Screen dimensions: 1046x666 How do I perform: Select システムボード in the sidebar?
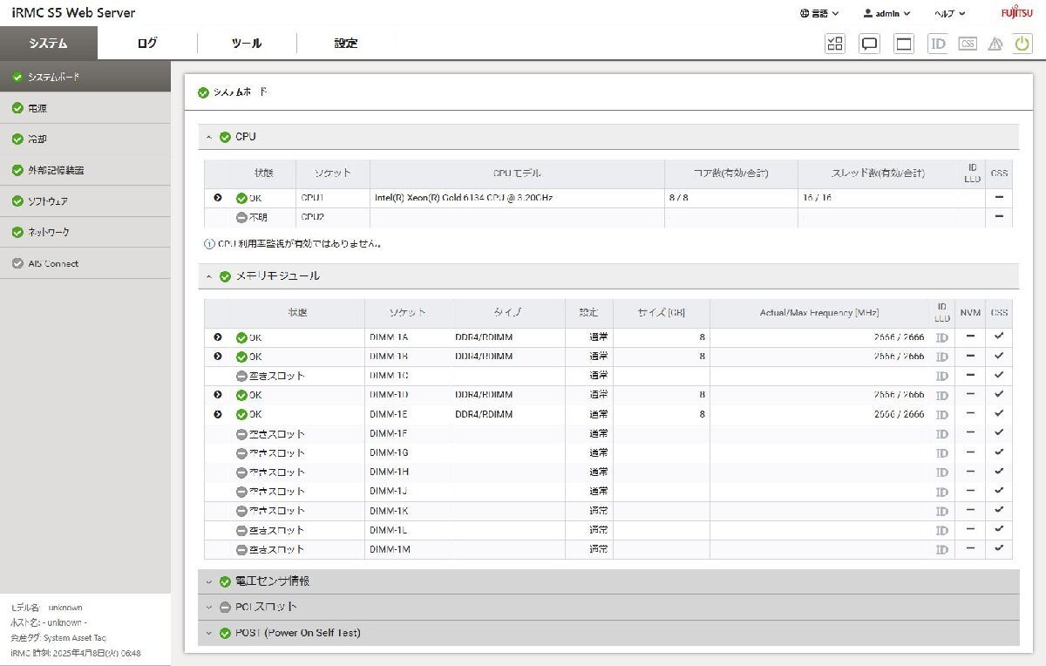click(x=85, y=77)
